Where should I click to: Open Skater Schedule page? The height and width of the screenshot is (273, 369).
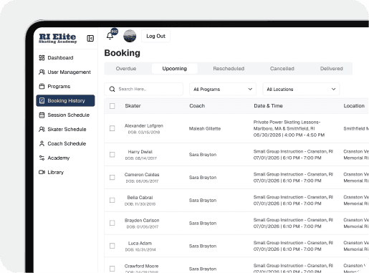[65, 130]
